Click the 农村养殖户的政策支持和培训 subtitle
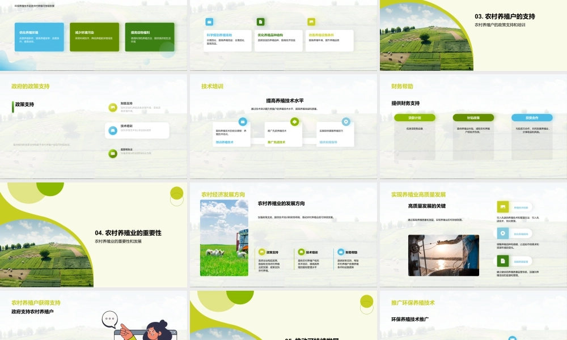Viewport: 567px width, 340px height. point(500,25)
